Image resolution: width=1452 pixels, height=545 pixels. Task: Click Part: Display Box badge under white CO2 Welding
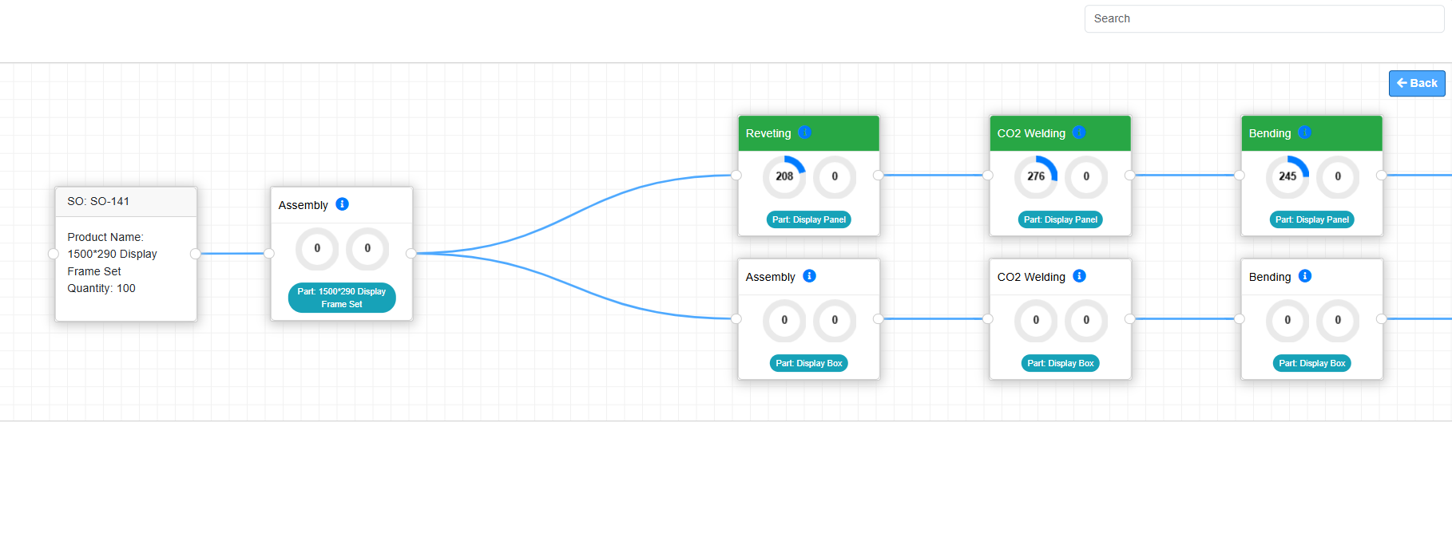pyautogui.click(x=1060, y=363)
